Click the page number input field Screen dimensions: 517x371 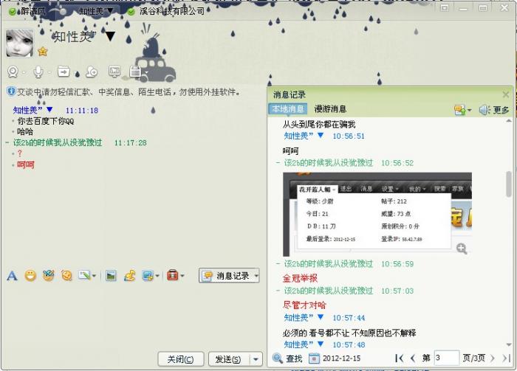[x=447, y=358]
